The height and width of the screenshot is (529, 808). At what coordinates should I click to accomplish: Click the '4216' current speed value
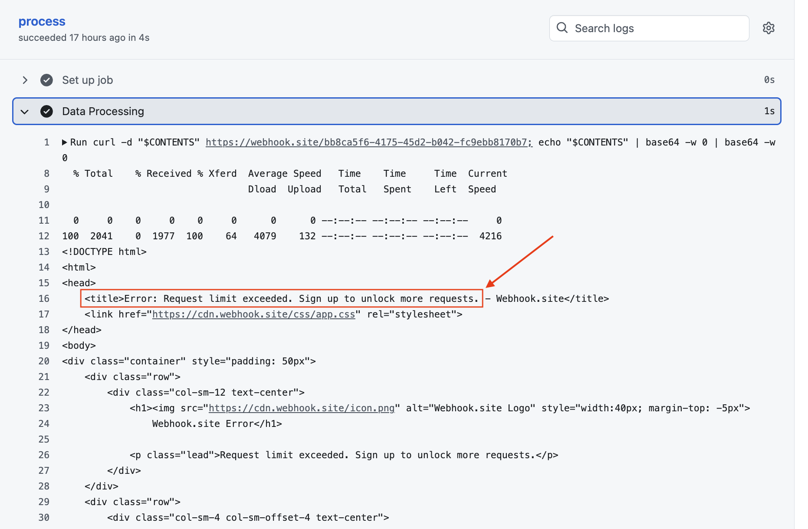pos(490,236)
